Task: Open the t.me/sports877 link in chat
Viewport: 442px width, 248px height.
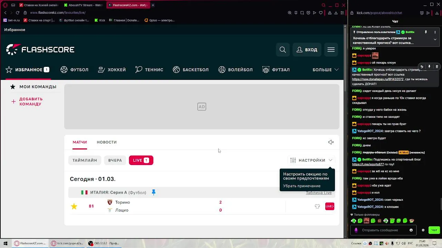Action: (368, 164)
